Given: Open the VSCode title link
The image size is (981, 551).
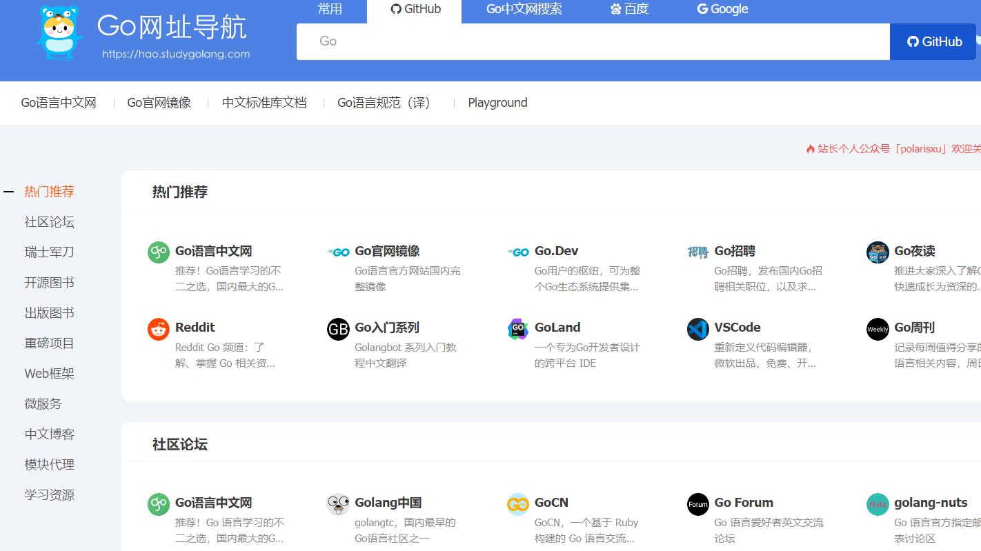Looking at the screenshot, I should [737, 328].
